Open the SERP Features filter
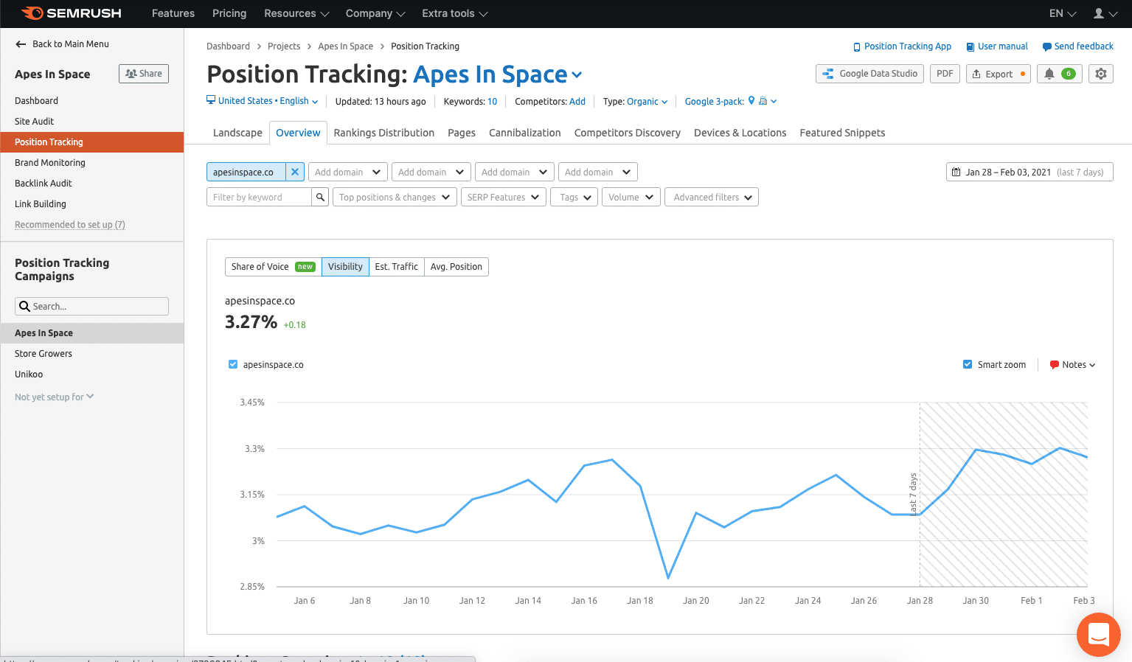This screenshot has height=662, width=1132. click(x=504, y=197)
